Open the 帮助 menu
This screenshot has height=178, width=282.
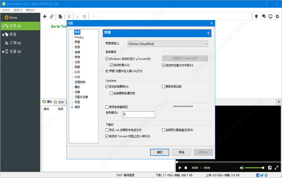(x=30, y=10)
